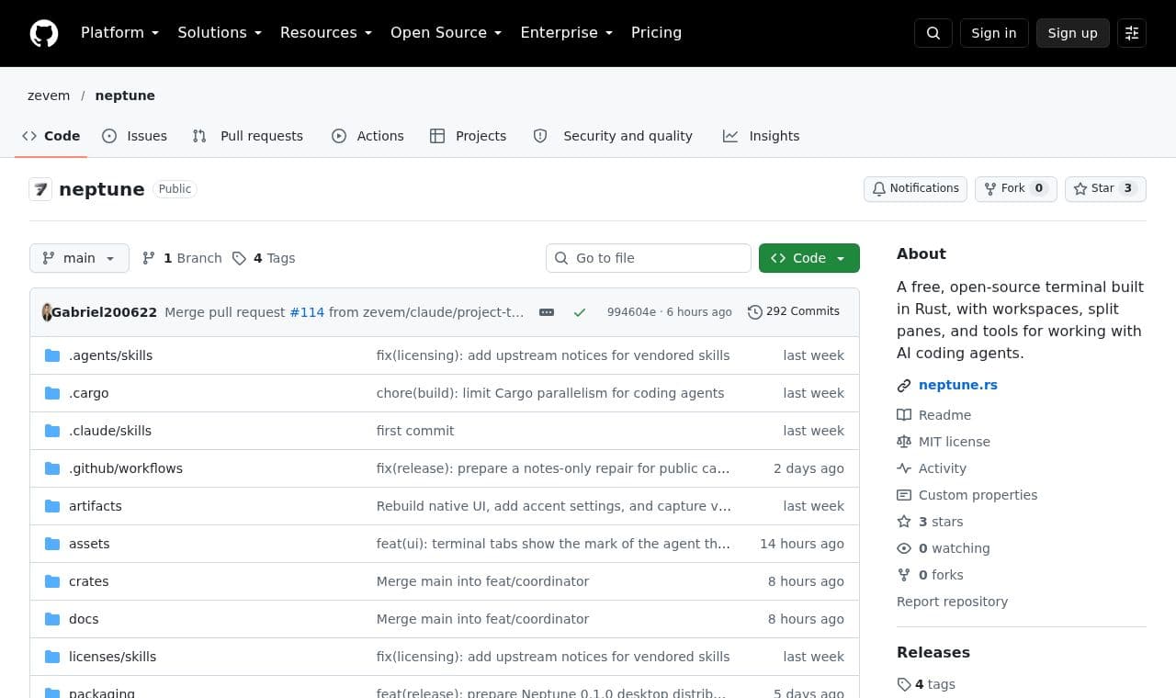Screen dimensions: 1176x698
Task: Click Report repository link
Action: tap(952, 602)
